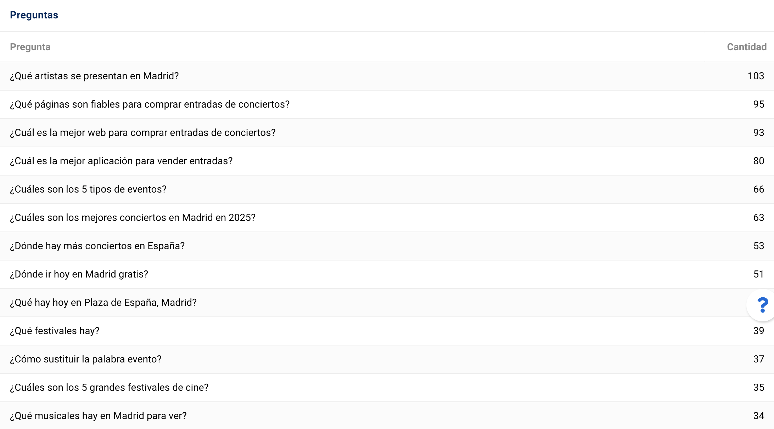The image size is (774, 429).
Task: Click the 5 grandes festivales de cine question
Action: [x=109, y=388]
